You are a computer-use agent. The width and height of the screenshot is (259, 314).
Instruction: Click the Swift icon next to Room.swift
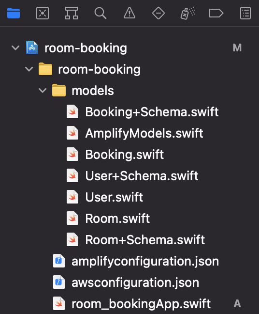point(72,218)
